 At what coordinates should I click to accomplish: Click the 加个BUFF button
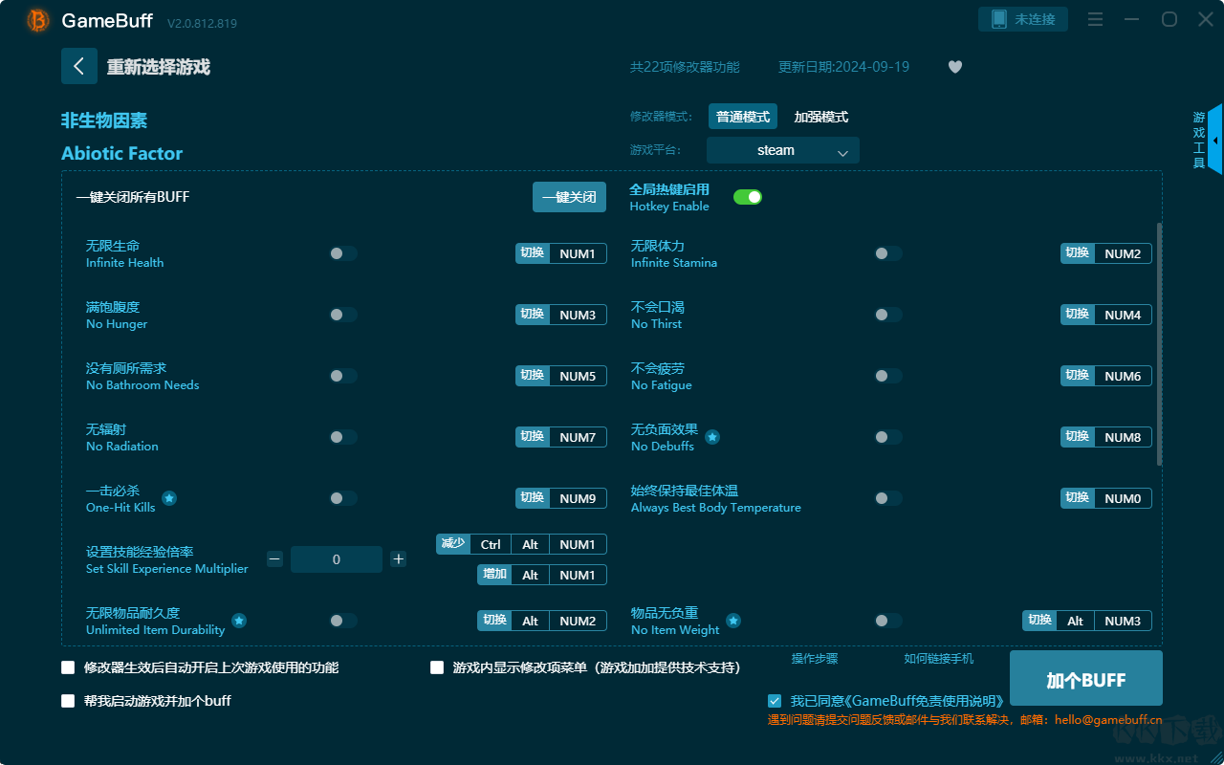1086,680
